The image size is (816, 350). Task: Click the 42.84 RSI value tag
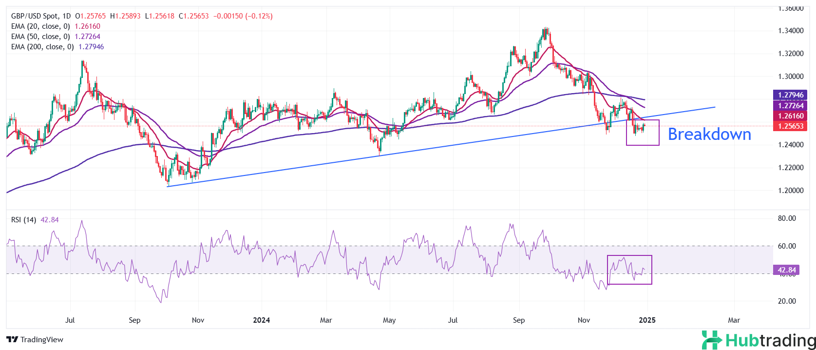pyautogui.click(x=785, y=270)
